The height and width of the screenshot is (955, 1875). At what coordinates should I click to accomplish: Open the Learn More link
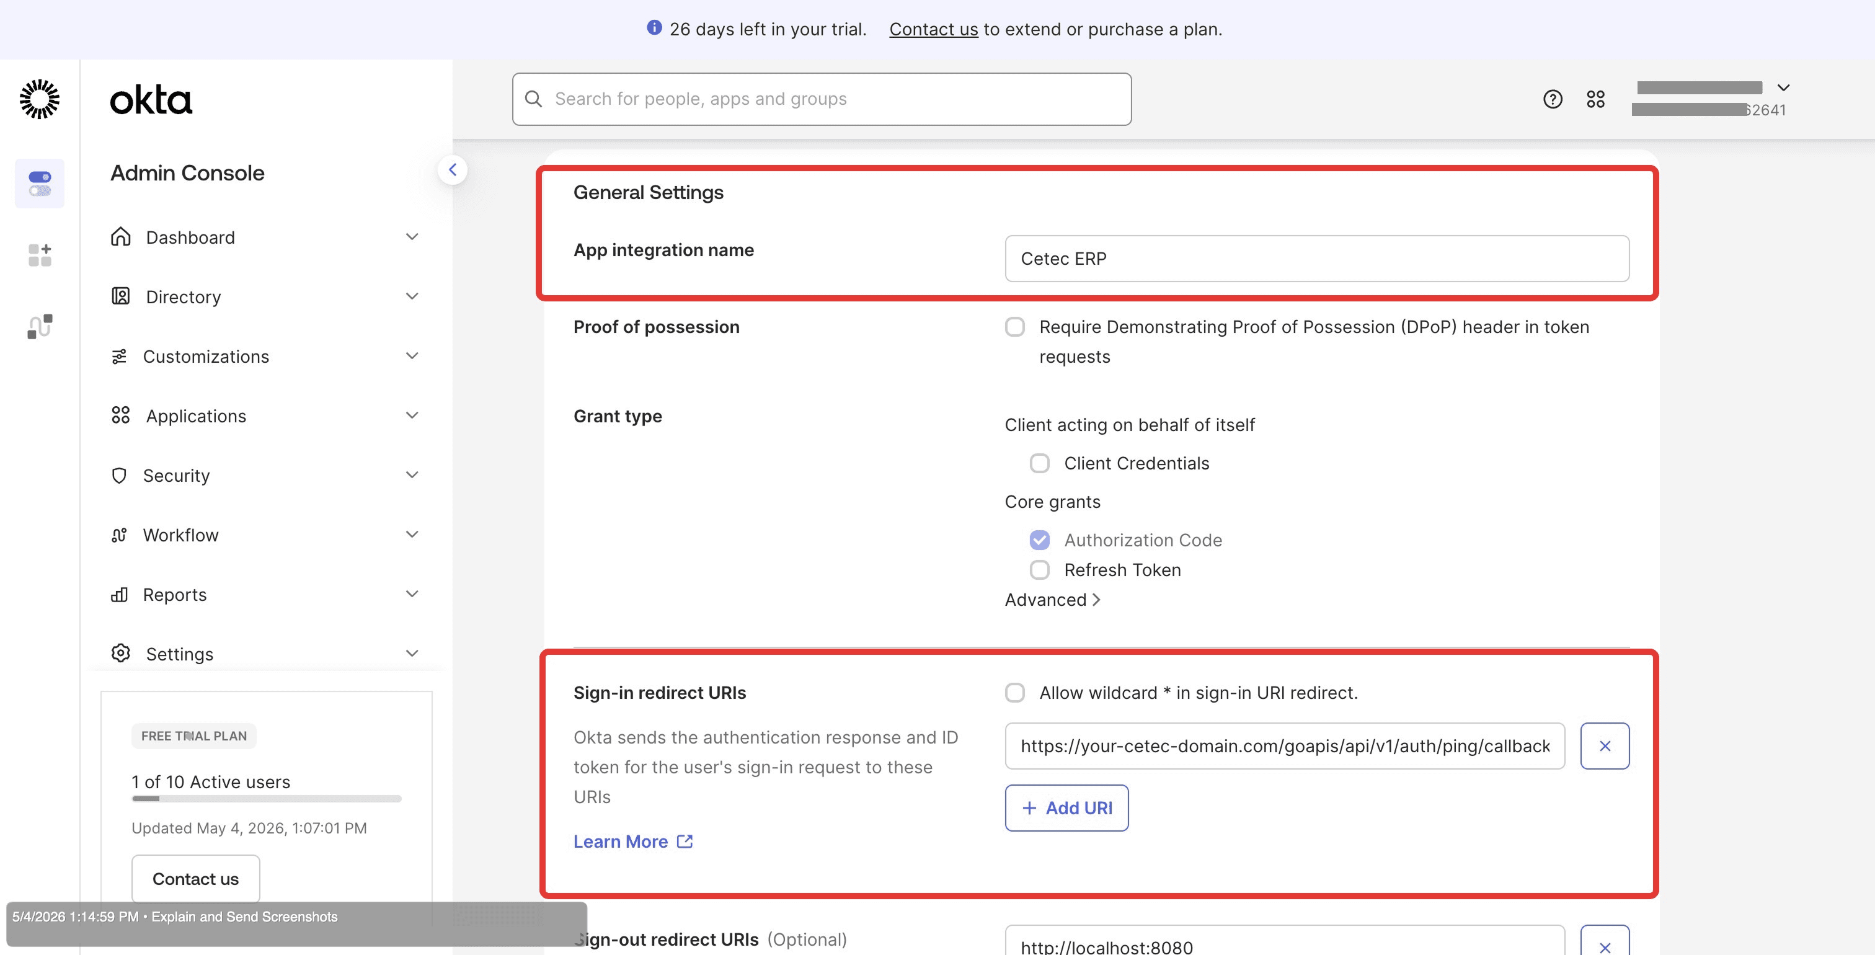(632, 842)
